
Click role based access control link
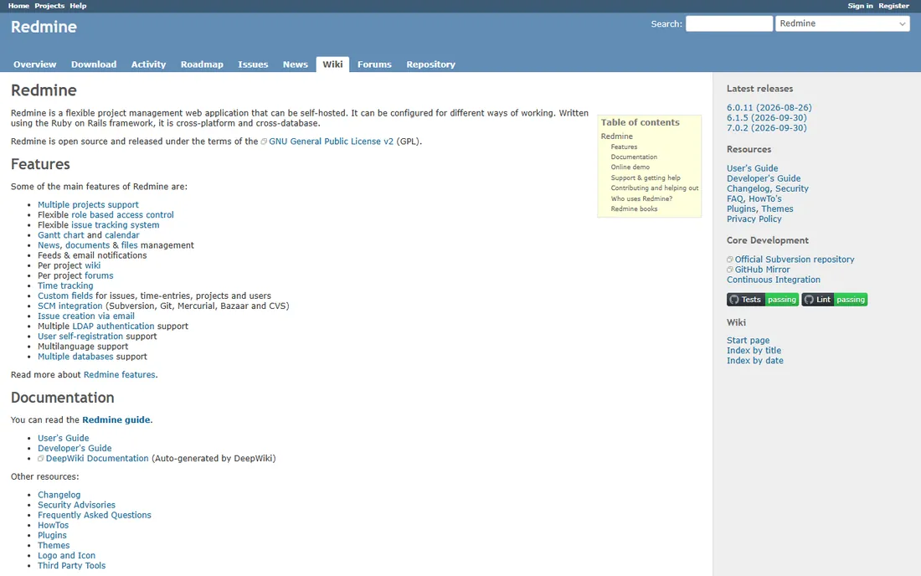123,215
